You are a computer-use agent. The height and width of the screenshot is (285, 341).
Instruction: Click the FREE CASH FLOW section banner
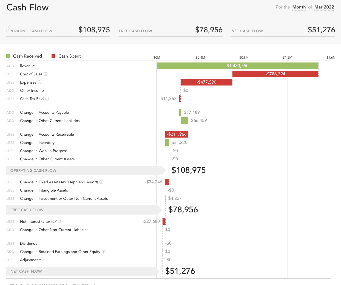tap(84, 210)
